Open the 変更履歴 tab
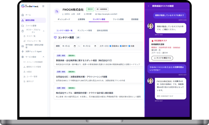The width and height of the screenshot is (209, 125). [x=135, y=19]
